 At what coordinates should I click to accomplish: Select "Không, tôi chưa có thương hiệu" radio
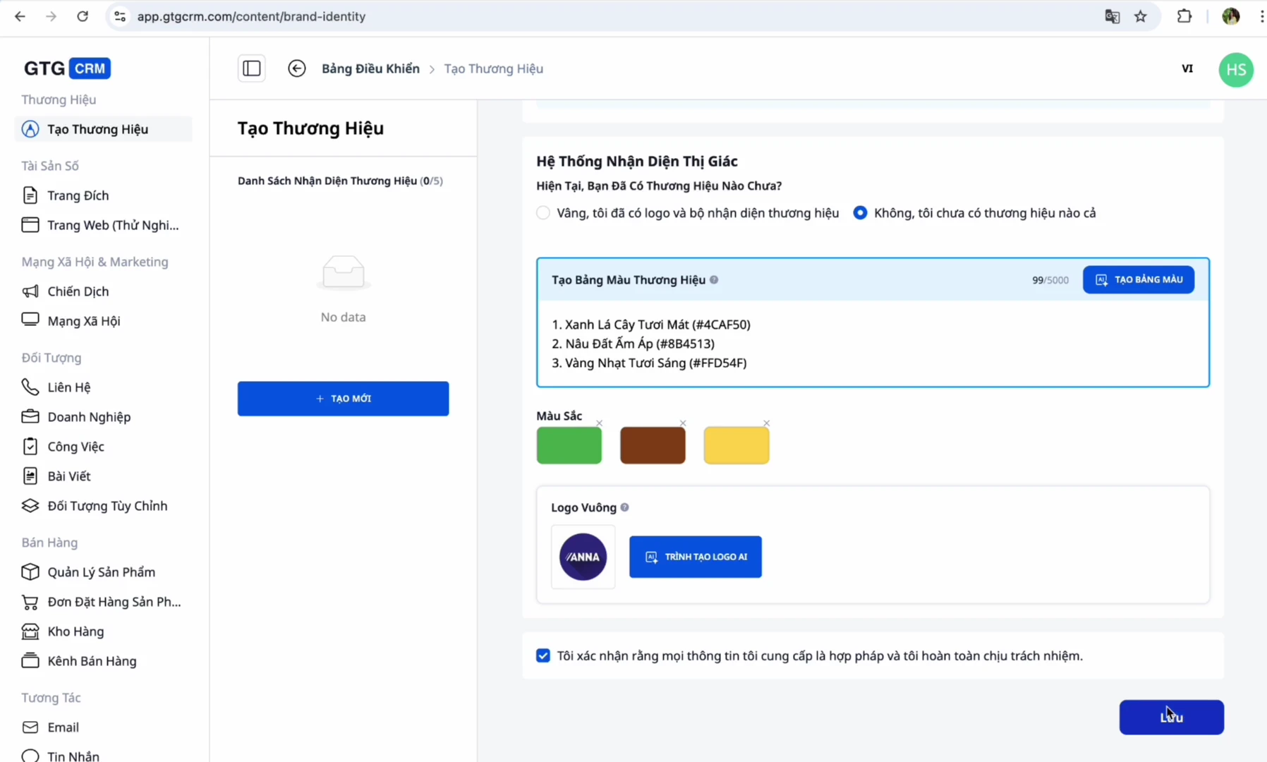click(x=860, y=213)
